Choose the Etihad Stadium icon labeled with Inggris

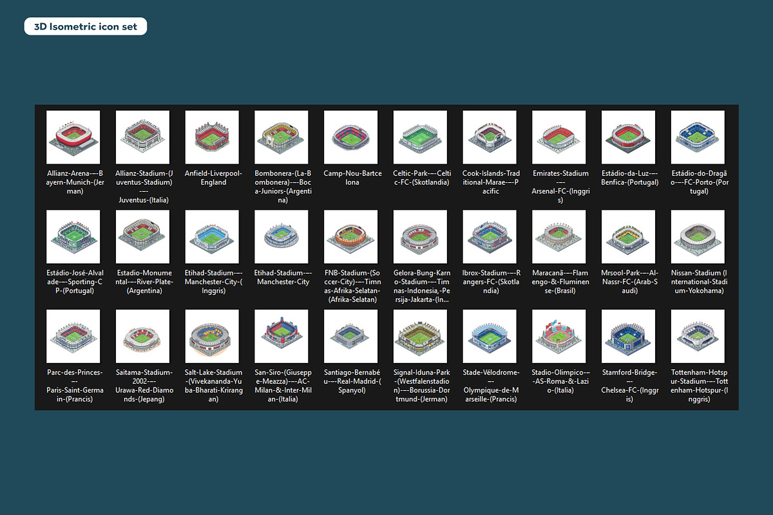coord(213,237)
